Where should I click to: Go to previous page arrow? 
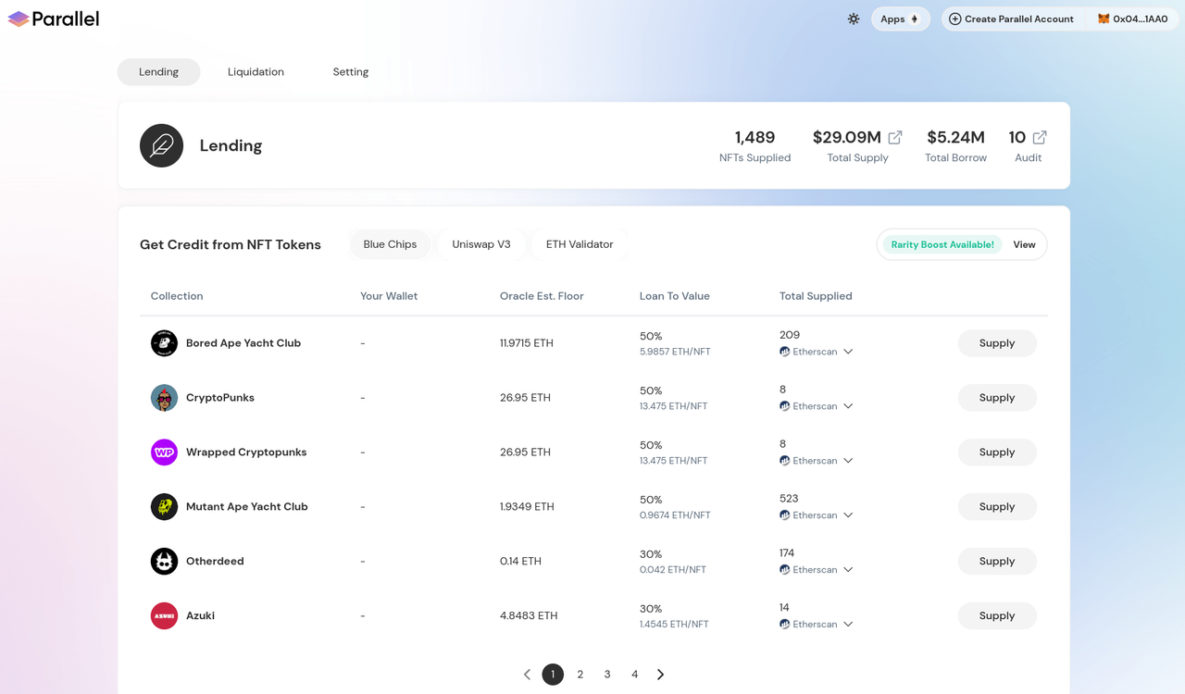(527, 675)
